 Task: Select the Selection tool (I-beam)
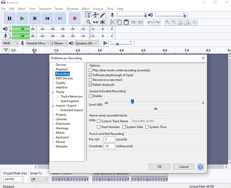coord(89,15)
